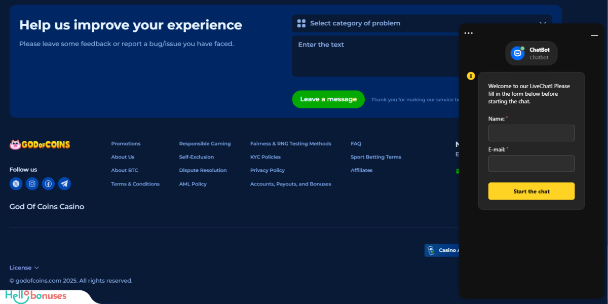Open the AML Policy link
Screen dimensions: 608x304
point(193,184)
